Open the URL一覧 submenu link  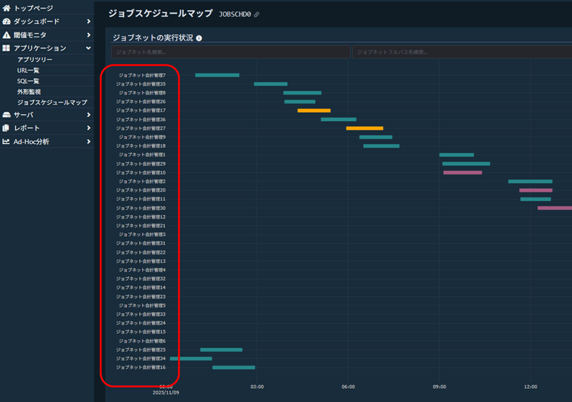(x=28, y=70)
